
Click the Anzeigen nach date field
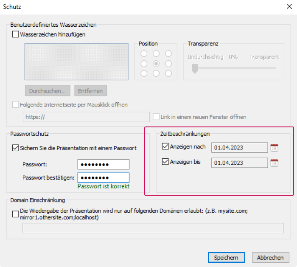240,148
